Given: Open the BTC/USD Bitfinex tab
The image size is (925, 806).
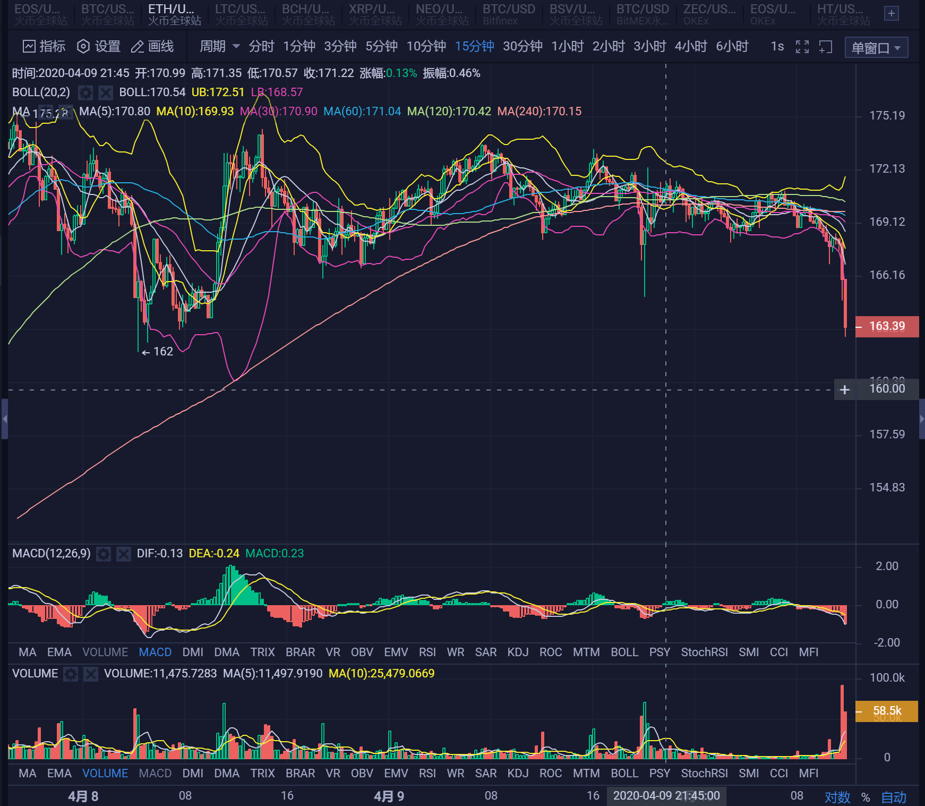Looking at the screenshot, I should point(509,14).
